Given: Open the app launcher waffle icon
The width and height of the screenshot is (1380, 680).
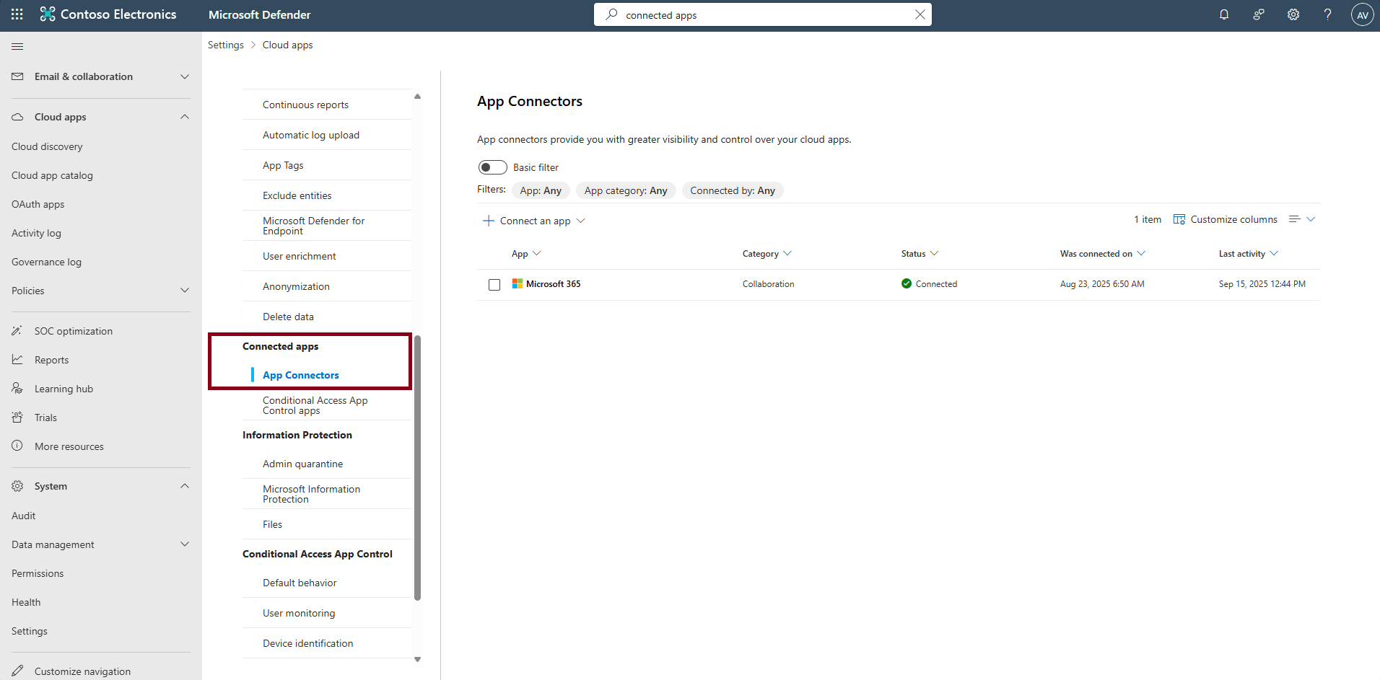Looking at the screenshot, I should pyautogui.click(x=17, y=14).
